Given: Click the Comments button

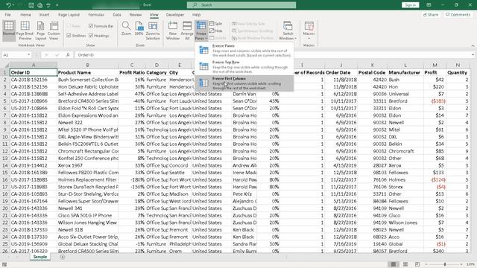Looking at the screenshot, I should tap(458, 15).
